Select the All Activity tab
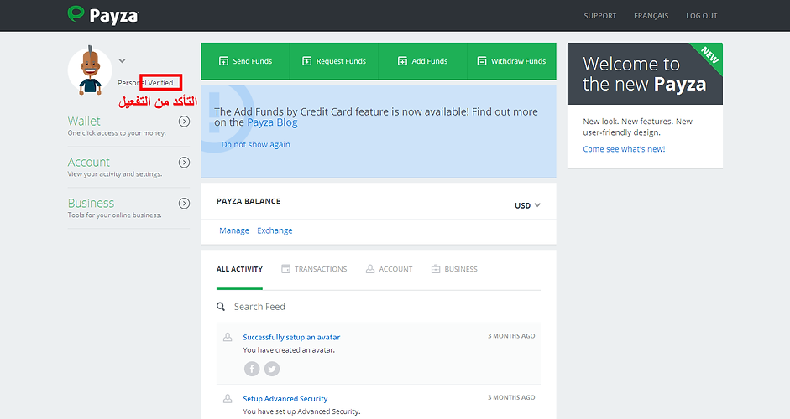The height and width of the screenshot is (419, 790). tap(240, 269)
